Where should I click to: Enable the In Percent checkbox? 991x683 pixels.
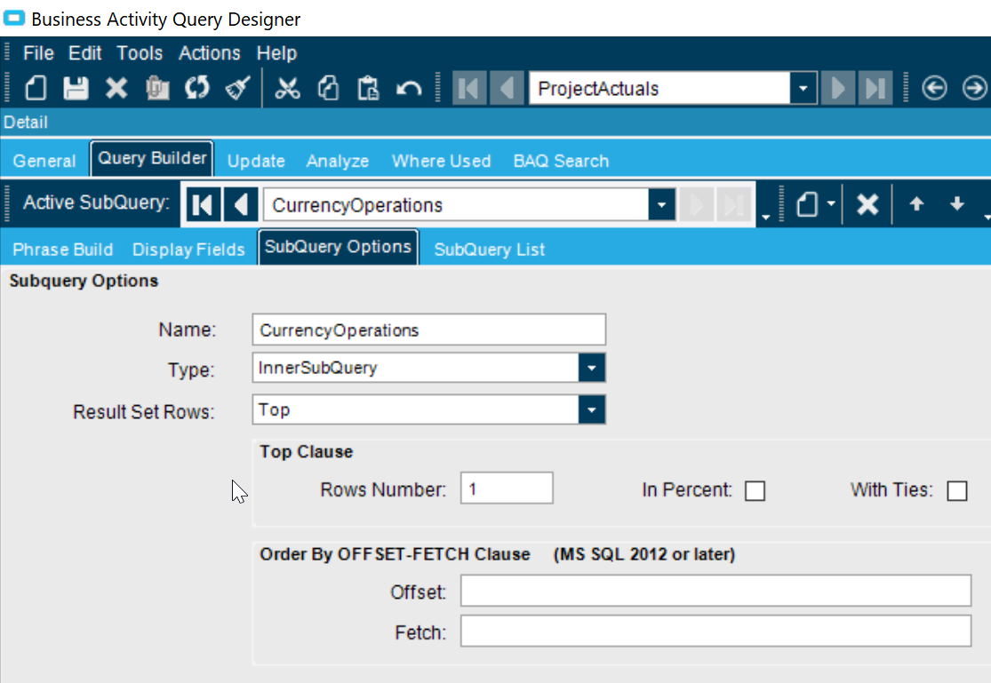coord(755,491)
